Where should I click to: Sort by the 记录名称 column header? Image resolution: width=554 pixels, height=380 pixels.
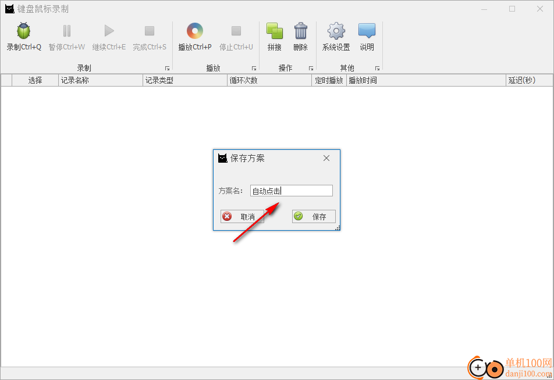pyautogui.click(x=100, y=80)
